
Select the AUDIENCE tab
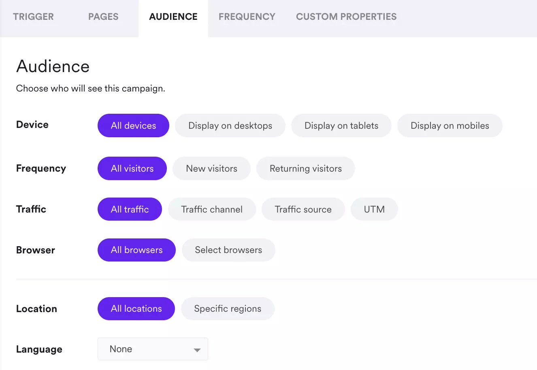pyautogui.click(x=173, y=17)
